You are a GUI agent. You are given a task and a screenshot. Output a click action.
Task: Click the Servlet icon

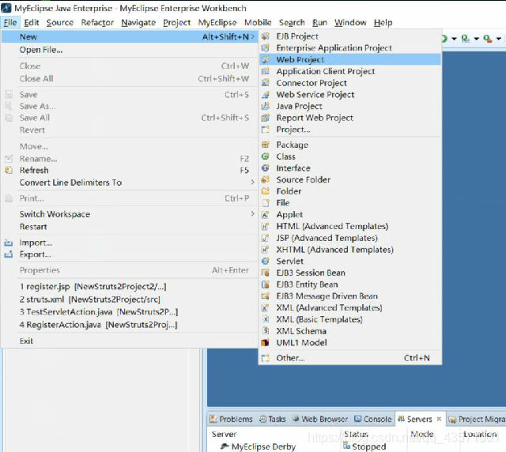click(x=266, y=261)
